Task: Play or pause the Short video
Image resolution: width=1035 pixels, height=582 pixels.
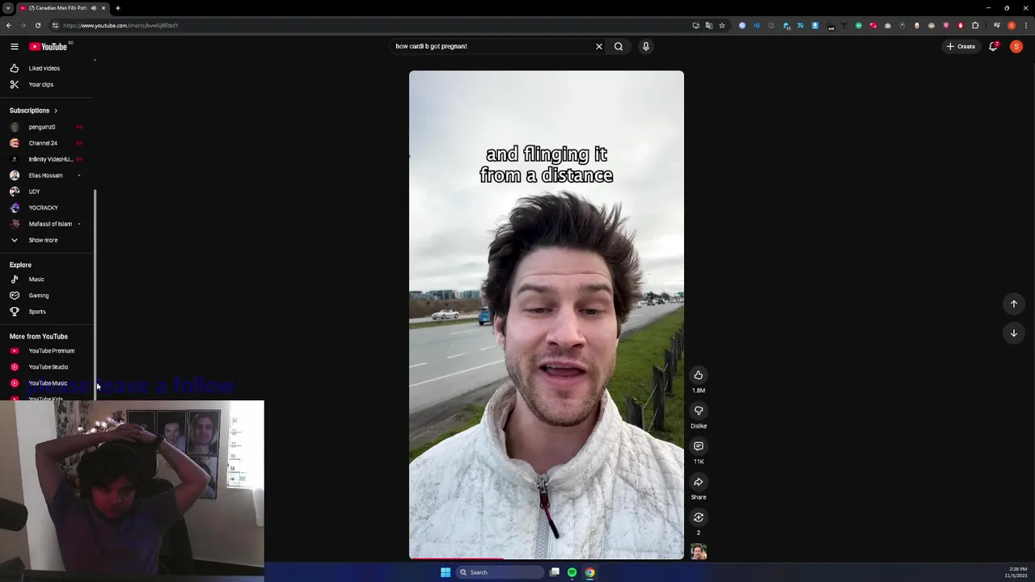Action: (547, 315)
